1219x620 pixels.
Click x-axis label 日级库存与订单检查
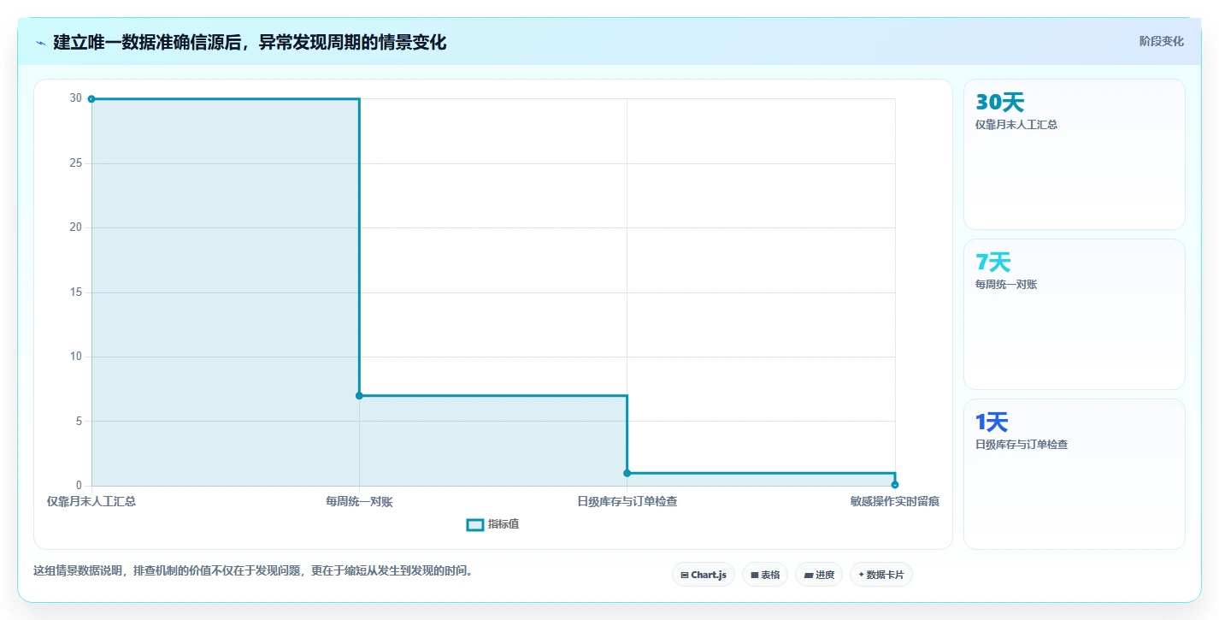[x=627, y=501]
